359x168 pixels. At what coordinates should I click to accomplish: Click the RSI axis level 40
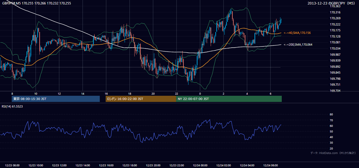tap(331, 137)
